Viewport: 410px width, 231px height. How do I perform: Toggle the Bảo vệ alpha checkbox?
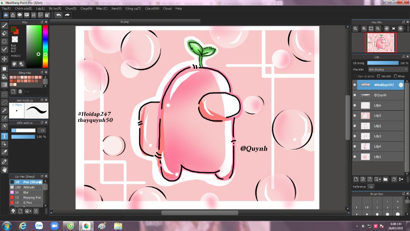pos(355,76)
